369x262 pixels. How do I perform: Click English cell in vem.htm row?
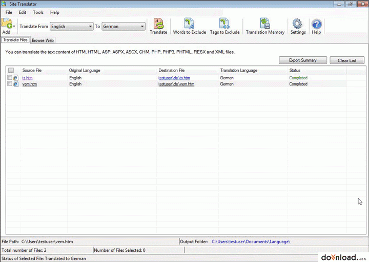pyautogui.click(x=75, y=84)
